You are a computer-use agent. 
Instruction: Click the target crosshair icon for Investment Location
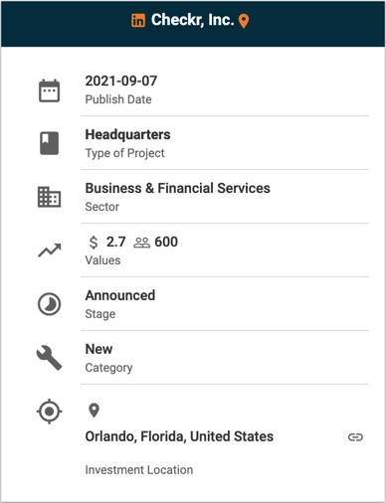click(x=49, y=412)
